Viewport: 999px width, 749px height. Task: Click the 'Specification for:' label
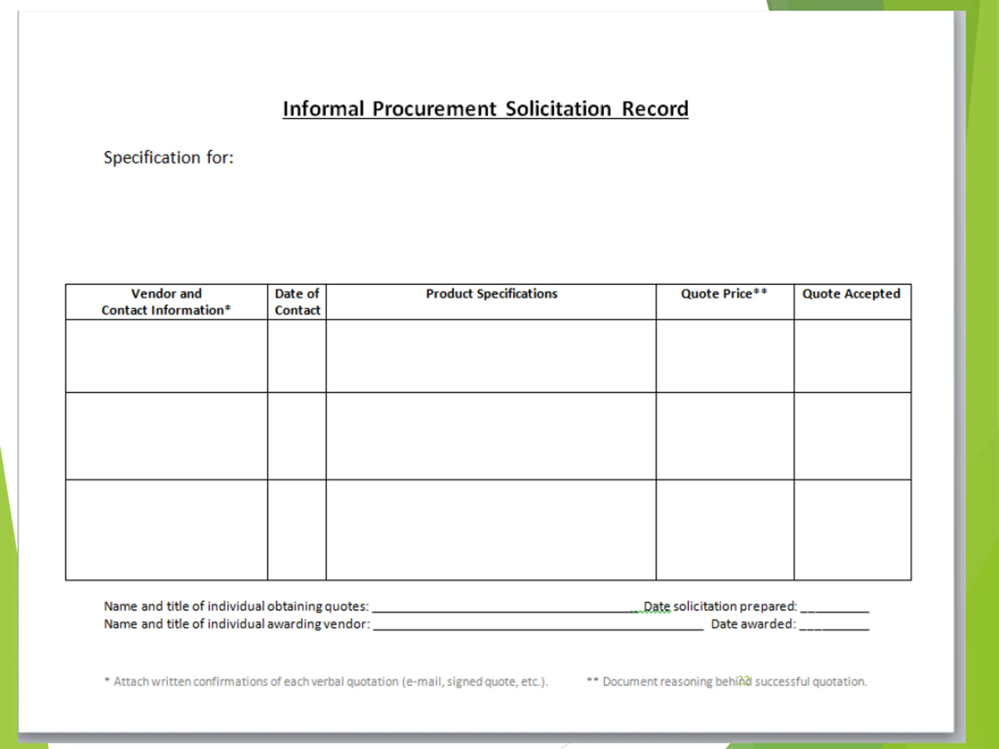[169, 158]
